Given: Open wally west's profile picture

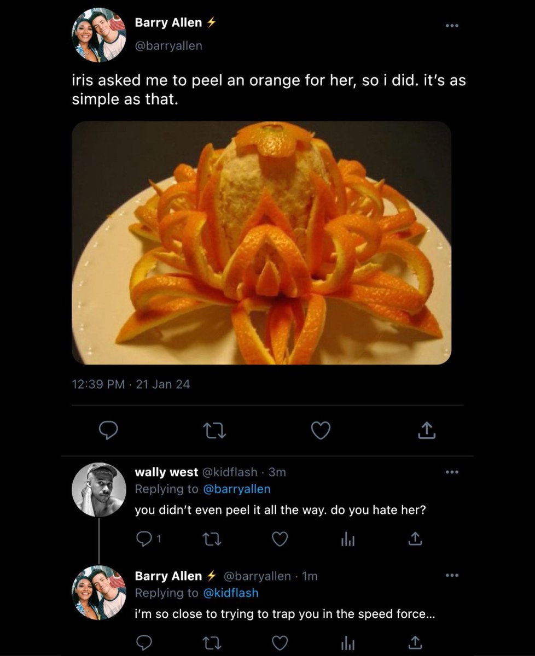Looking at the screenshot, I should tap(99, 490).
